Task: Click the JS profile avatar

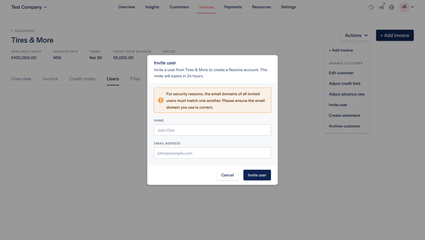Action: 404,6
